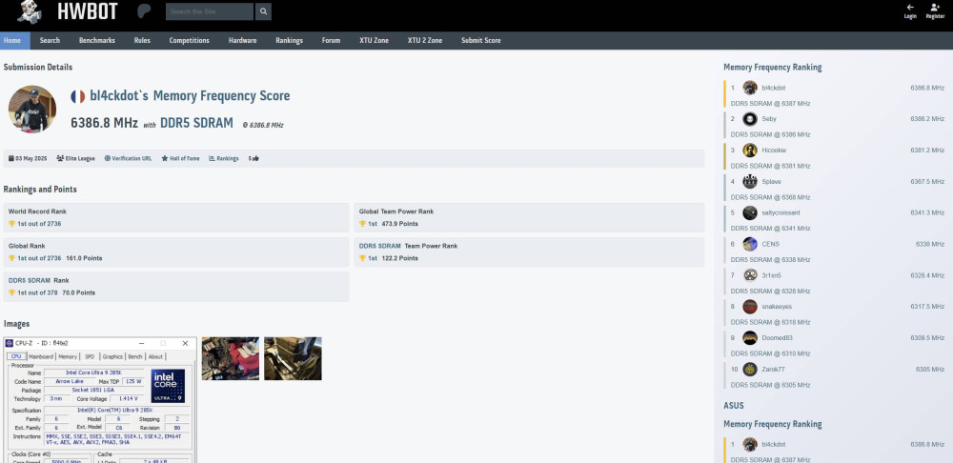Click Seby's 6386.2 MHz score
The image size is (953, 463).
pyautogui.click(x=927, y=119)
